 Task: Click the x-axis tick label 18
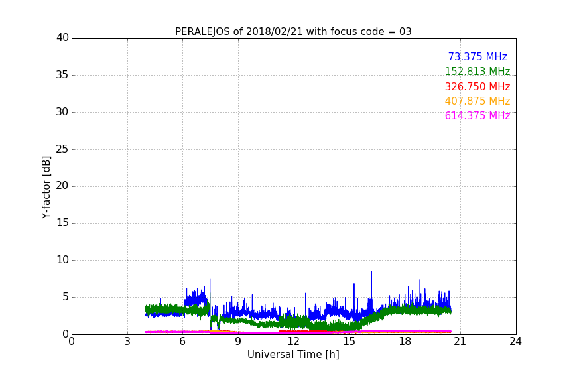[405, 342]
